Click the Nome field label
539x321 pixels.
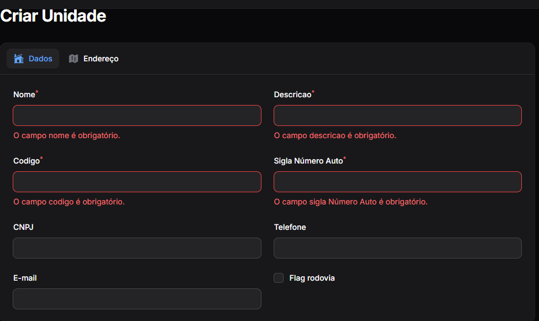coord(24,94)
